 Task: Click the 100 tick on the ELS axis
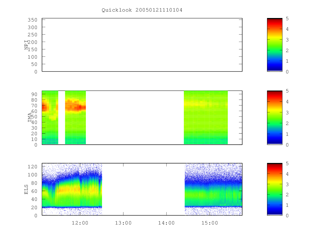[32, 175]
